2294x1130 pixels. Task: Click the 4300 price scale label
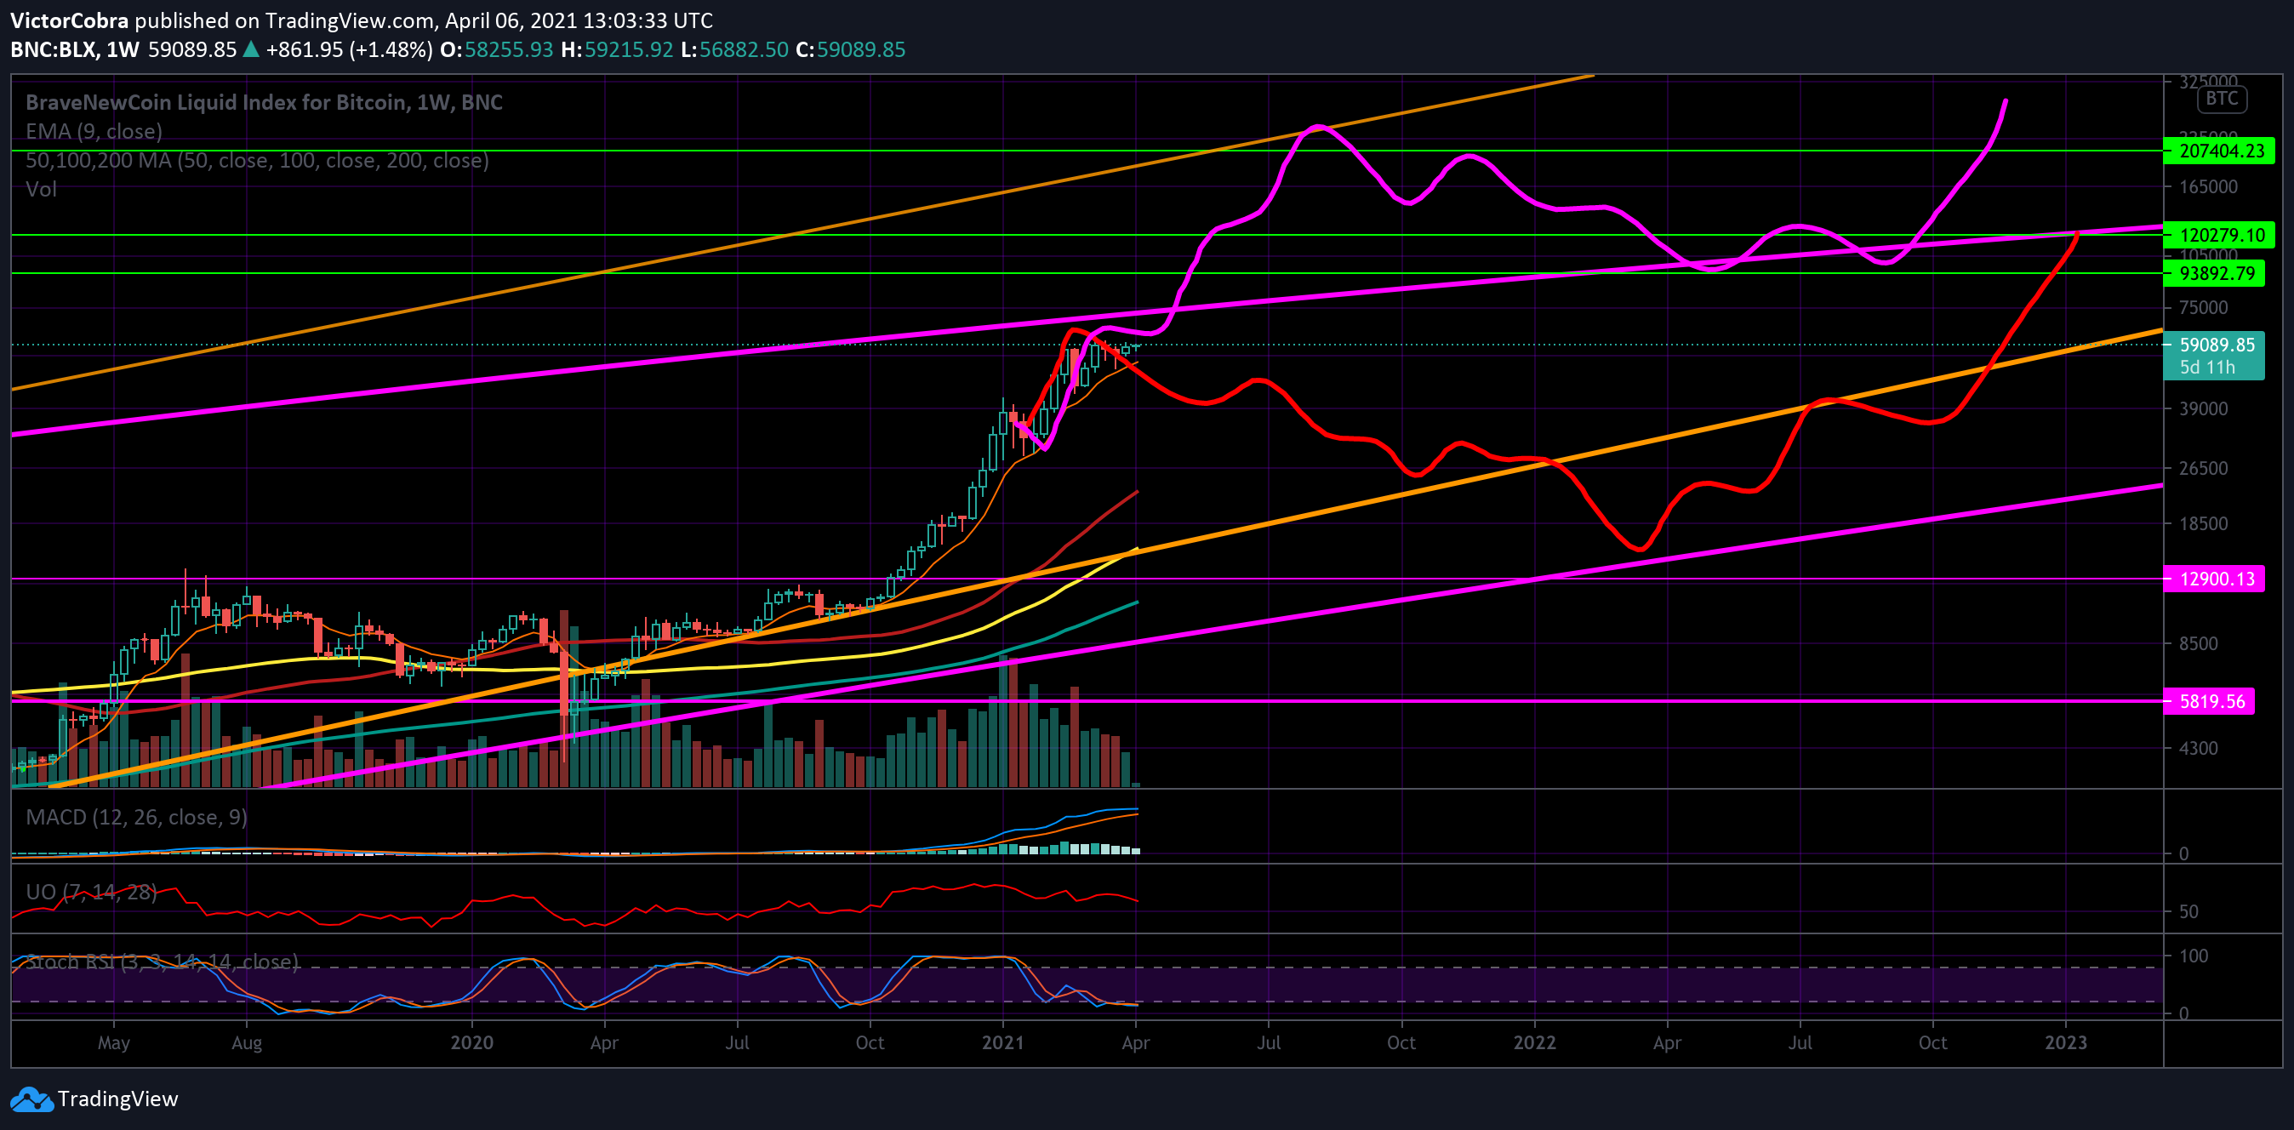(x=2199, y=749)
